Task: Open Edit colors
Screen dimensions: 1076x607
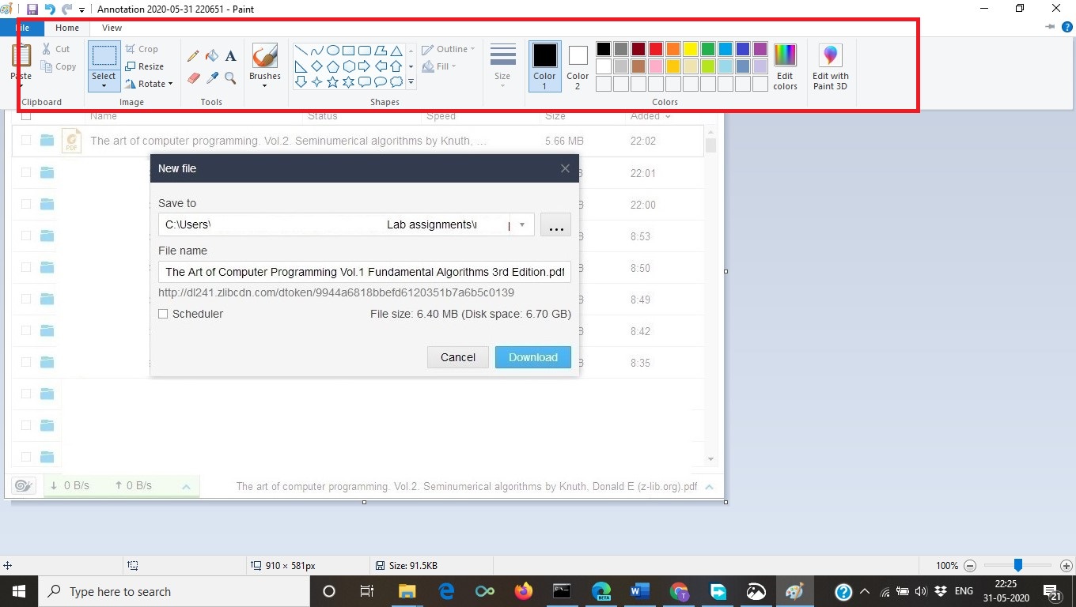Action: pos(785,67)
